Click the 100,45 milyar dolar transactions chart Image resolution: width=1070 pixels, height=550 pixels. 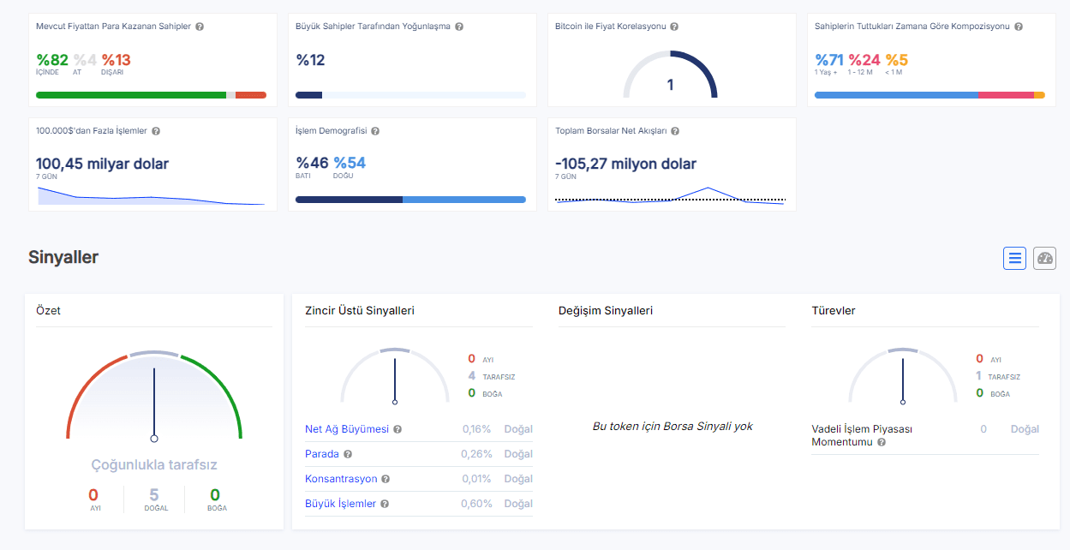click(x=151, y=197)
